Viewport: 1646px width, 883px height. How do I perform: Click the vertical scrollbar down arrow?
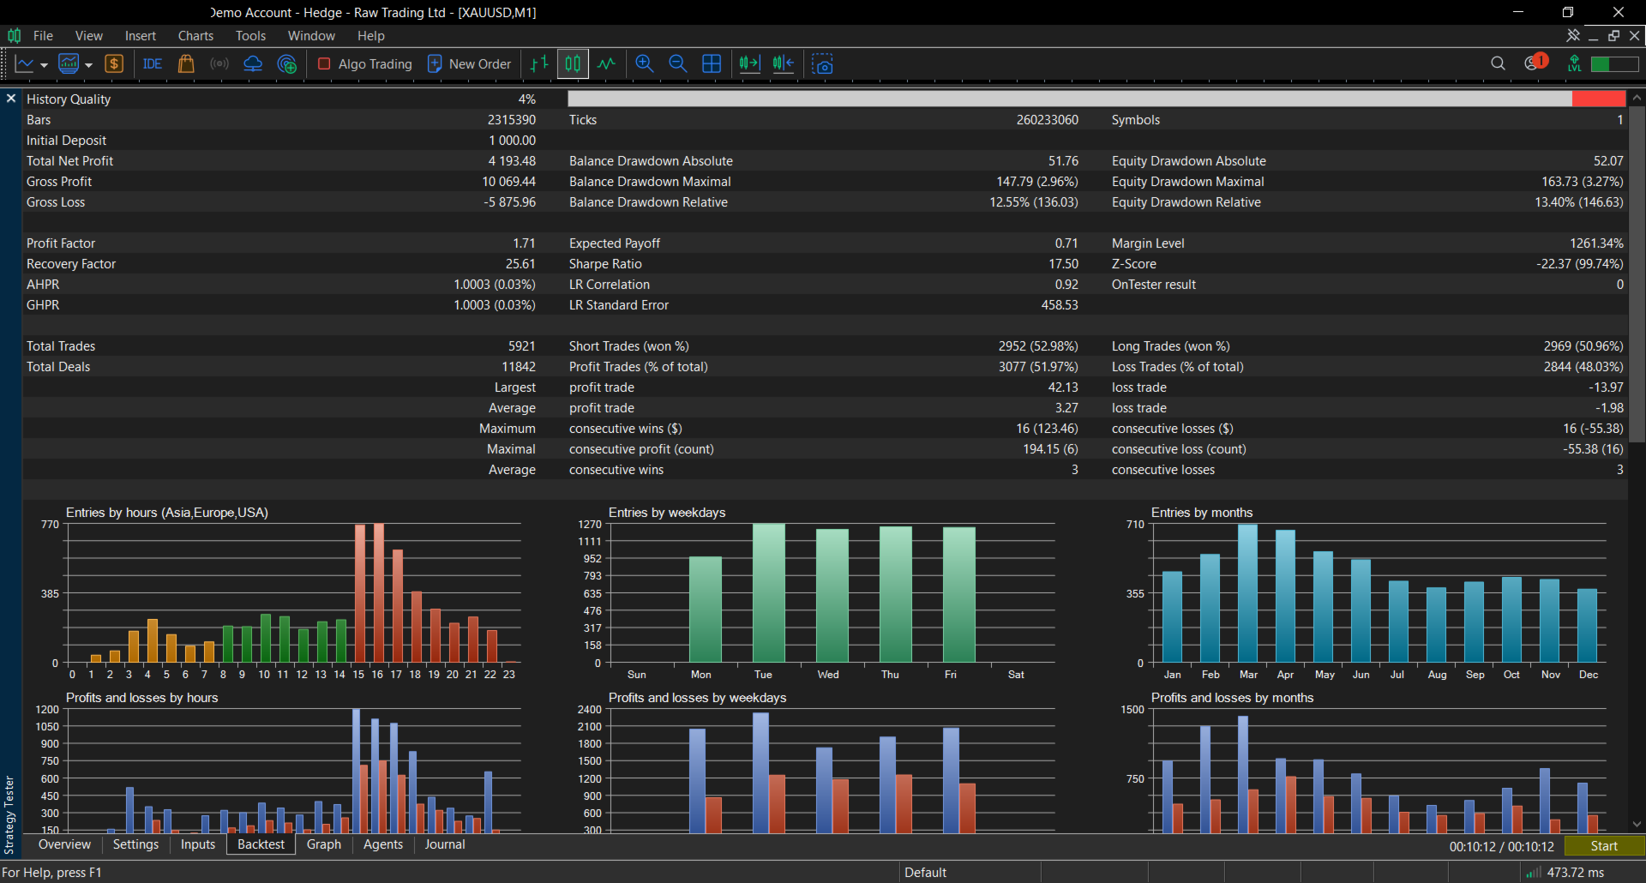click(x=1637, y=824)
